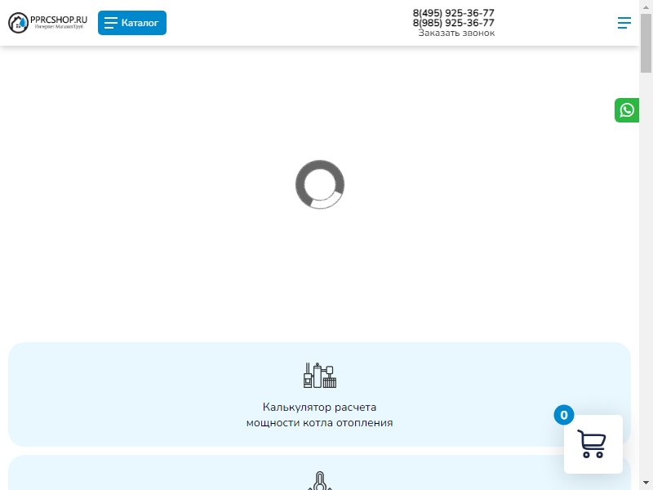Open the shopping cart icon
Image resolution: width=653 pixels, height=490 pixels.
(x=593, y=443)
